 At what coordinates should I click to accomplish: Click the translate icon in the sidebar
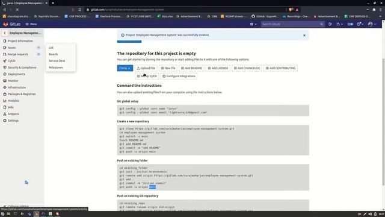click(x=26, y=182)
